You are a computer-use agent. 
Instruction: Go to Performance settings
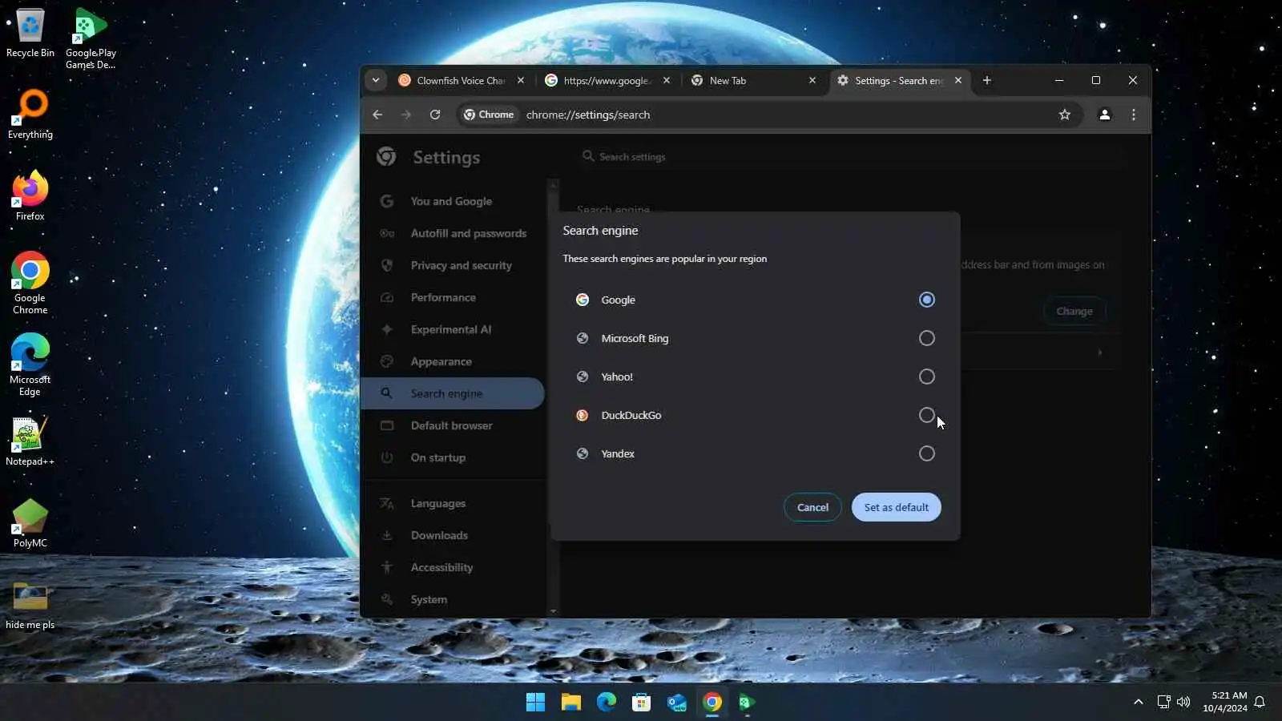pyautogui.click(x=452, y=297)
